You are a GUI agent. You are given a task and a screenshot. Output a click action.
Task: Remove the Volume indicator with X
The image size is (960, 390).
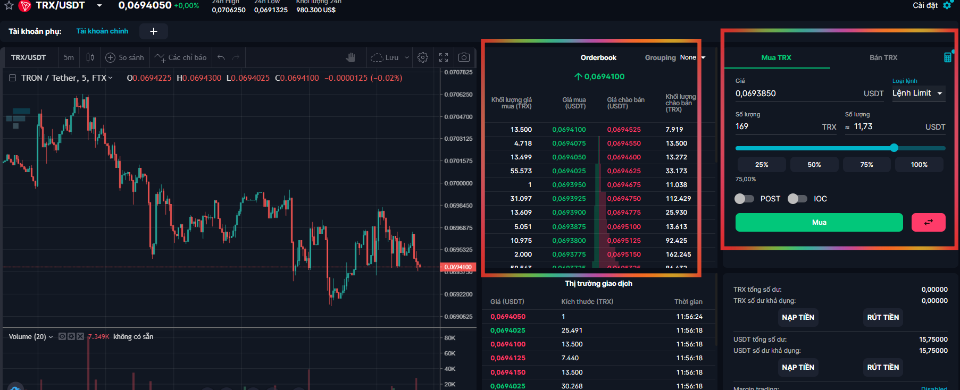coord(80,336)
